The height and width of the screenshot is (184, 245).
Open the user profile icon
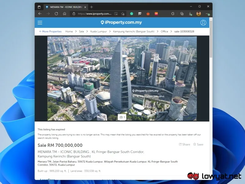coord(203,22)
